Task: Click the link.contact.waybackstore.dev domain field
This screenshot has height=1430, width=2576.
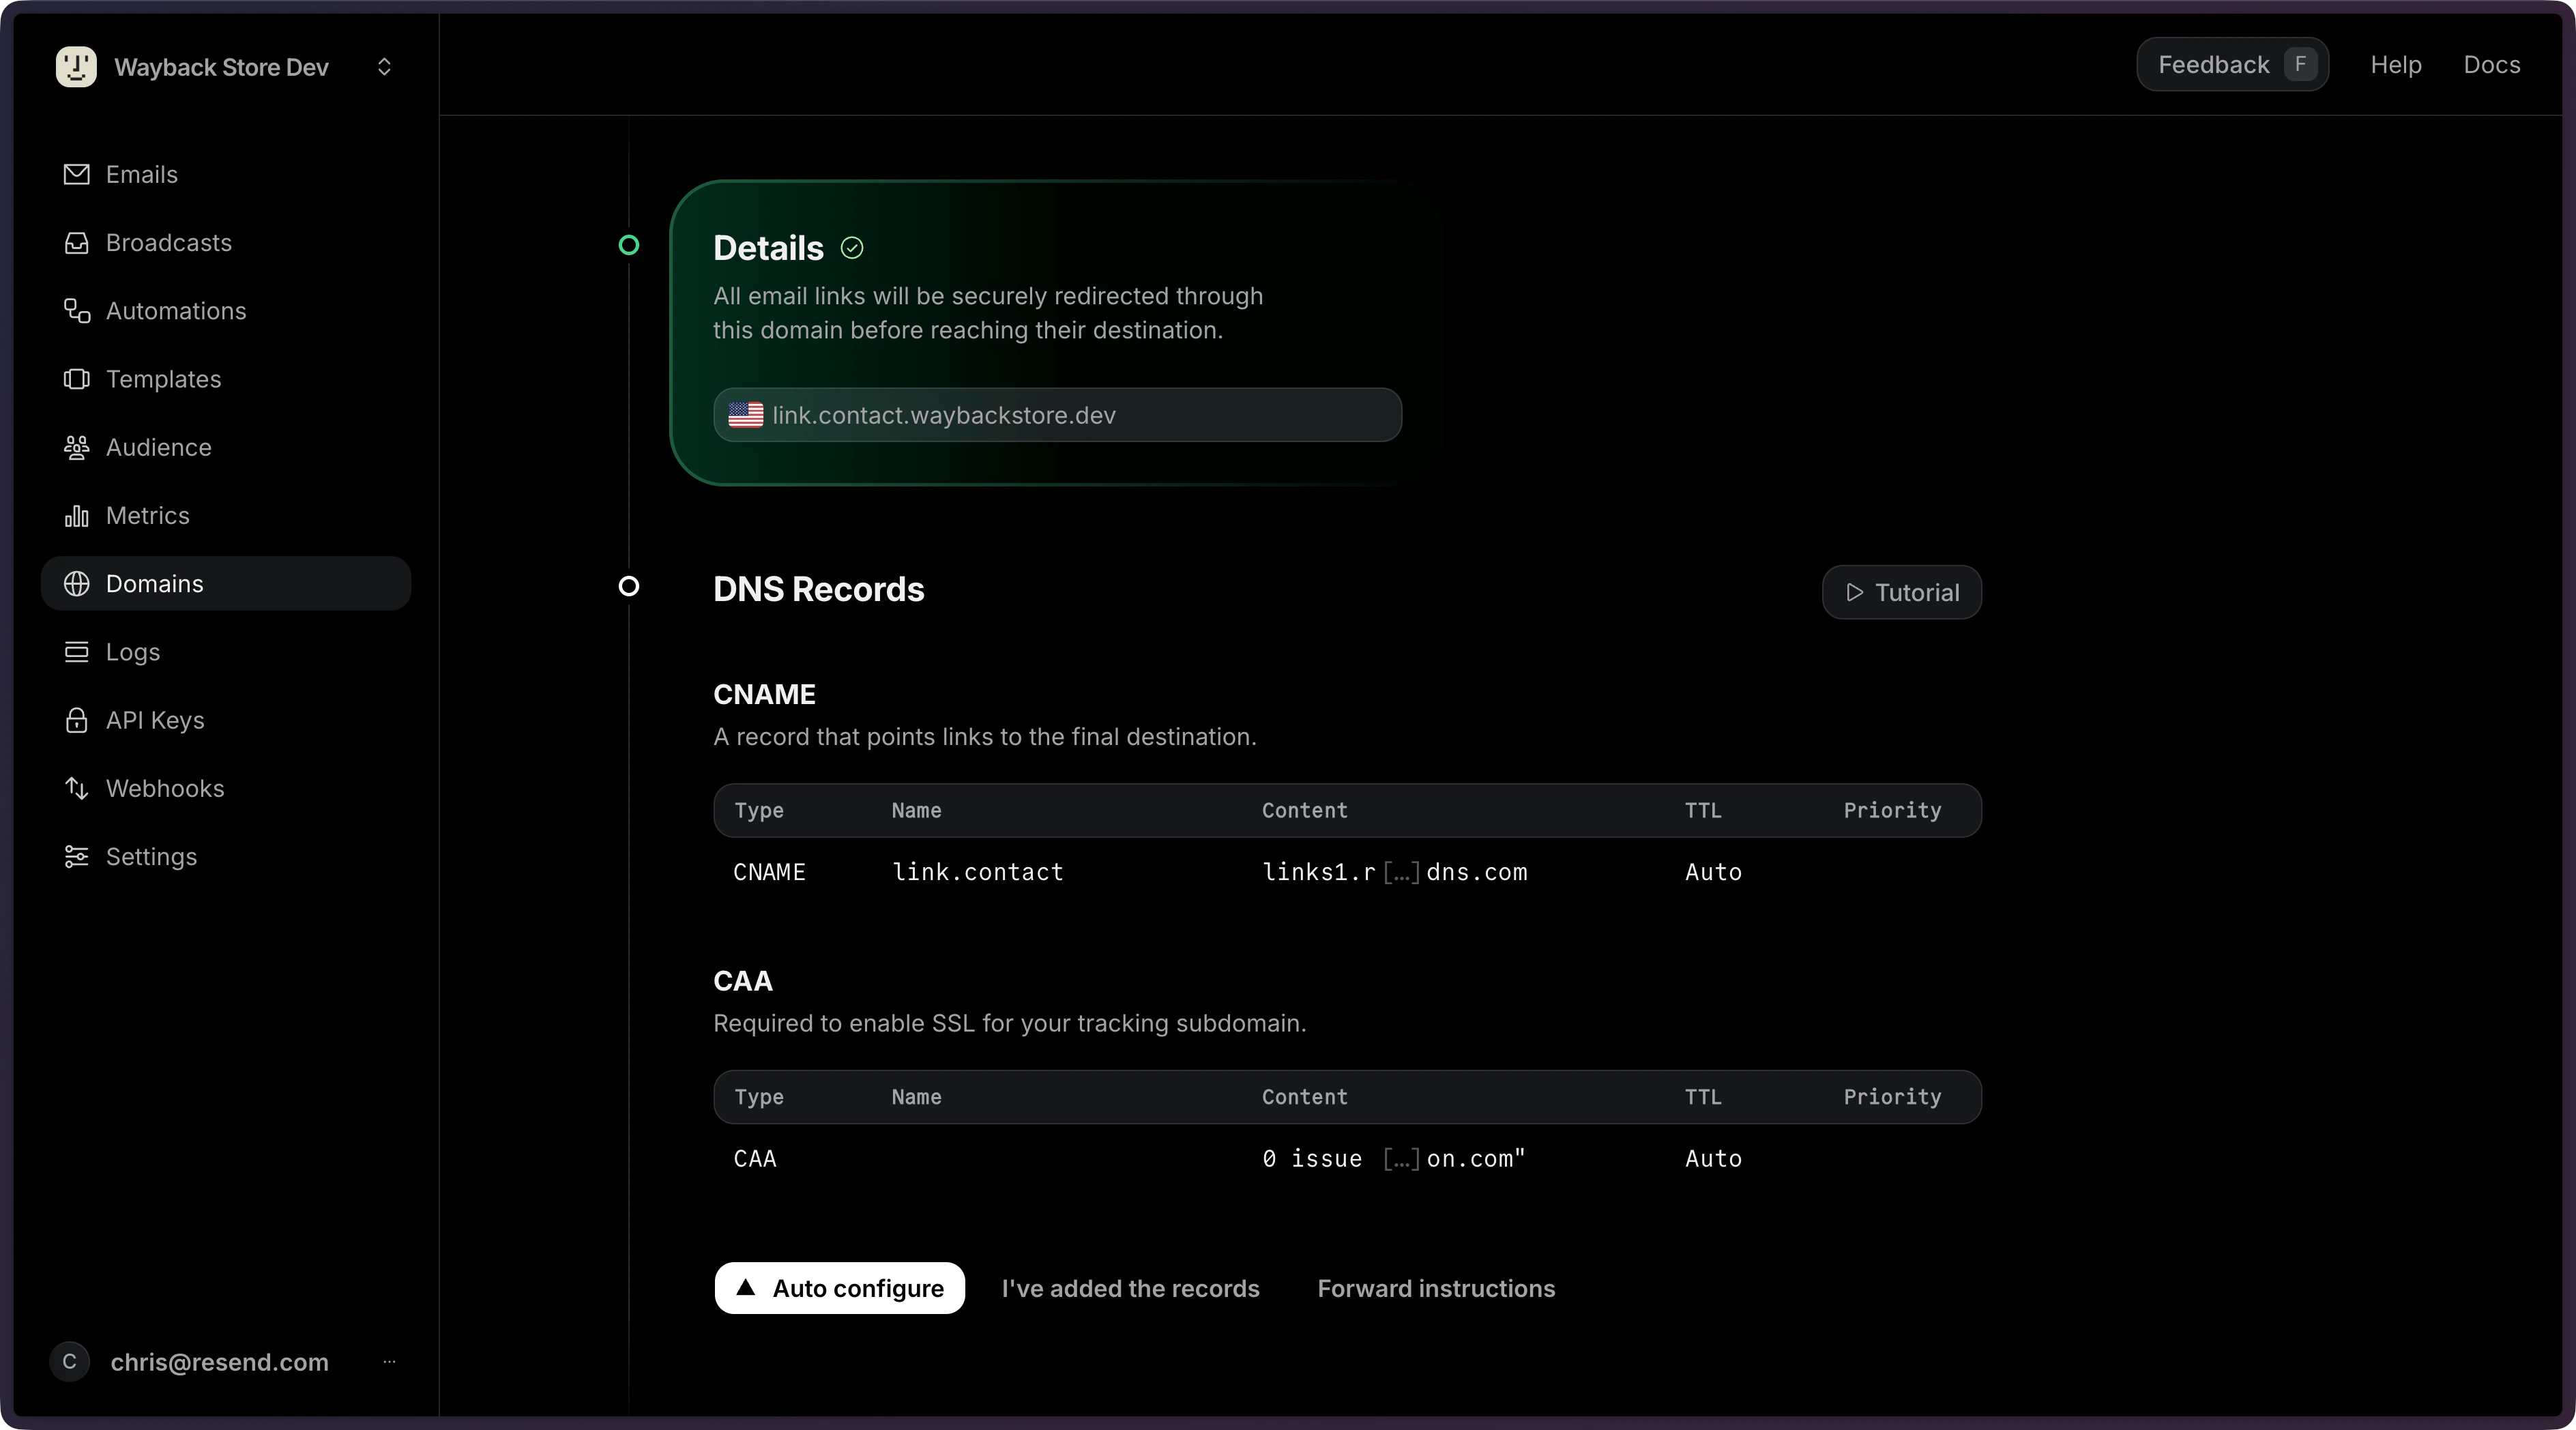Action: point(1057,415)
